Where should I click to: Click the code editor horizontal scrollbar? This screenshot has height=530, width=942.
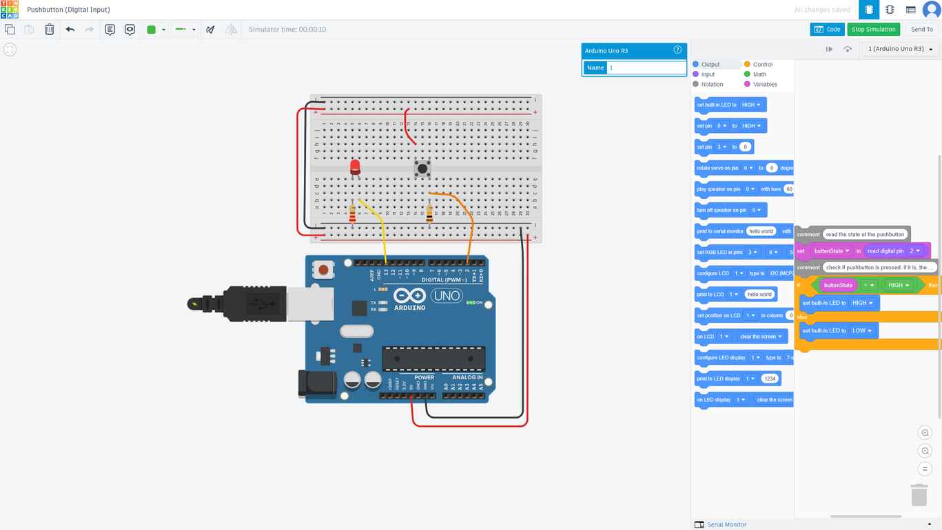pyautogui.click(x=866, y=516)
